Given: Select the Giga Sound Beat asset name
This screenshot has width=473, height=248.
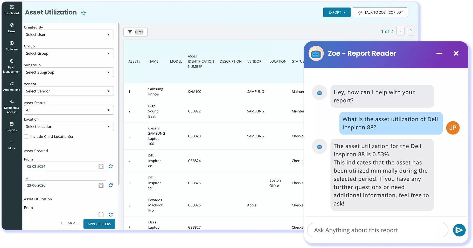Looking at the screenshot, I should tap(153, 111).
